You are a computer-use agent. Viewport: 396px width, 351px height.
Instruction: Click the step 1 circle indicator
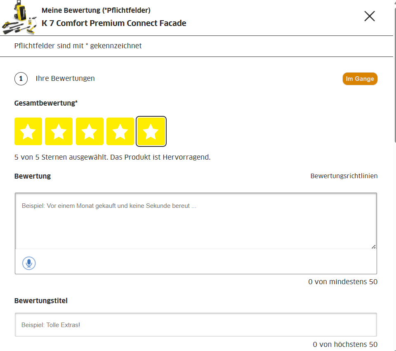point(21,78)
